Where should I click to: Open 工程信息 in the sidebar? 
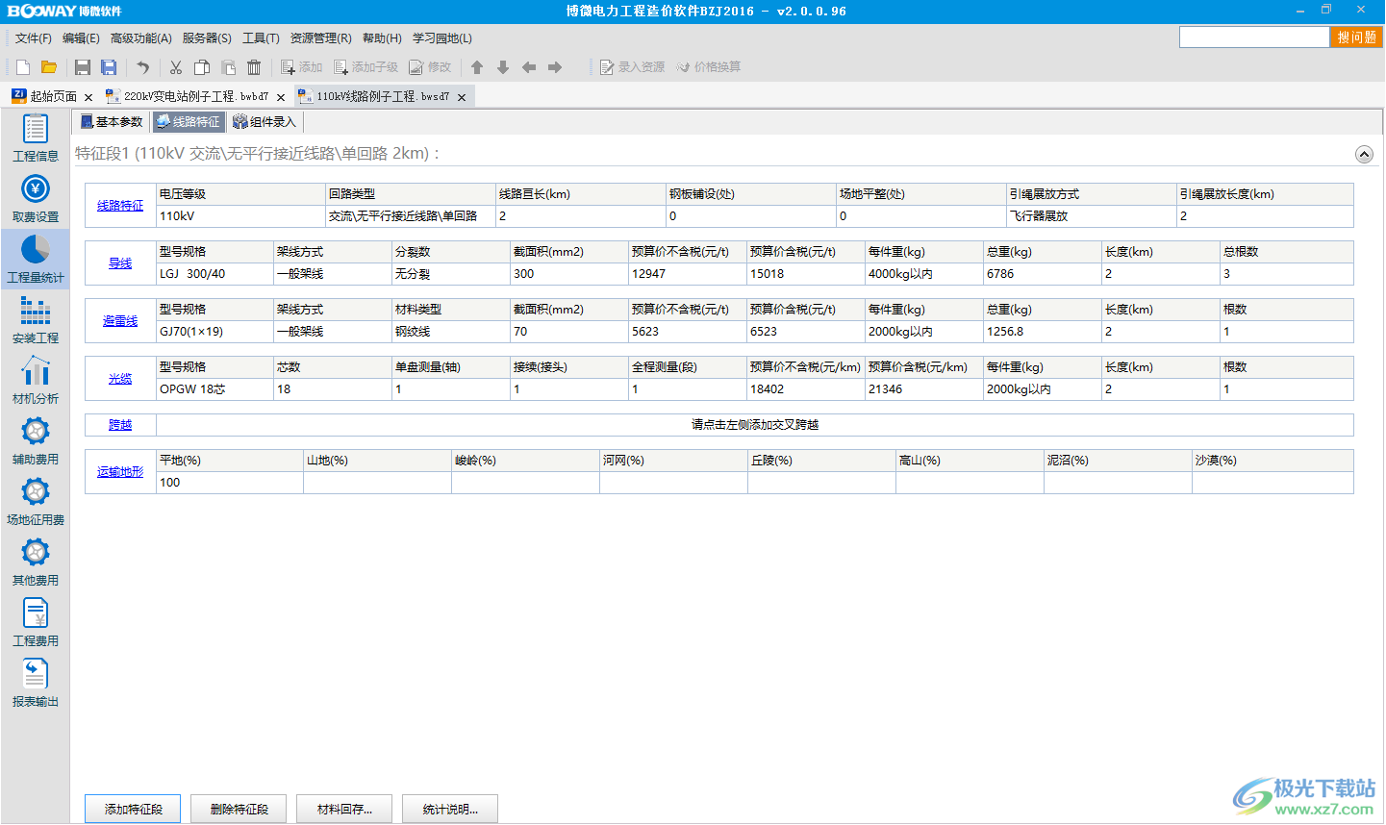[x=36, y=138]
